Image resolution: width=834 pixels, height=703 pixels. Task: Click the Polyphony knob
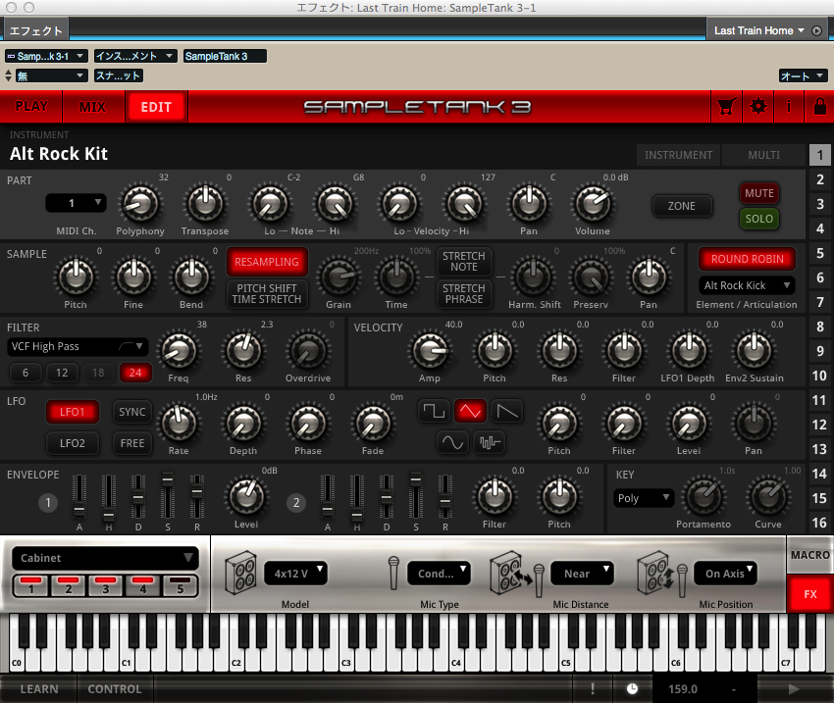(140, 204)
